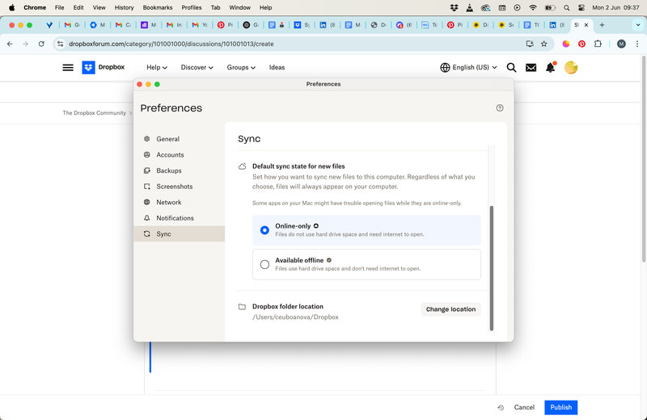The height and width of the screenshot is (420, 647).
Task: Click the user profile avatar
Action: [571, 68]
